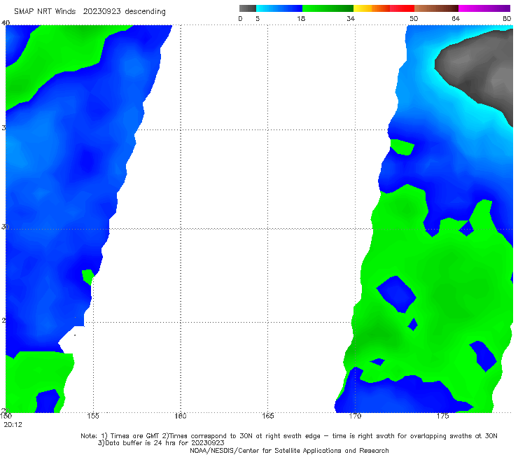Click the longitude label '170'
The image size is (518, 455).
pyautogui.click(x=355, y=416)
